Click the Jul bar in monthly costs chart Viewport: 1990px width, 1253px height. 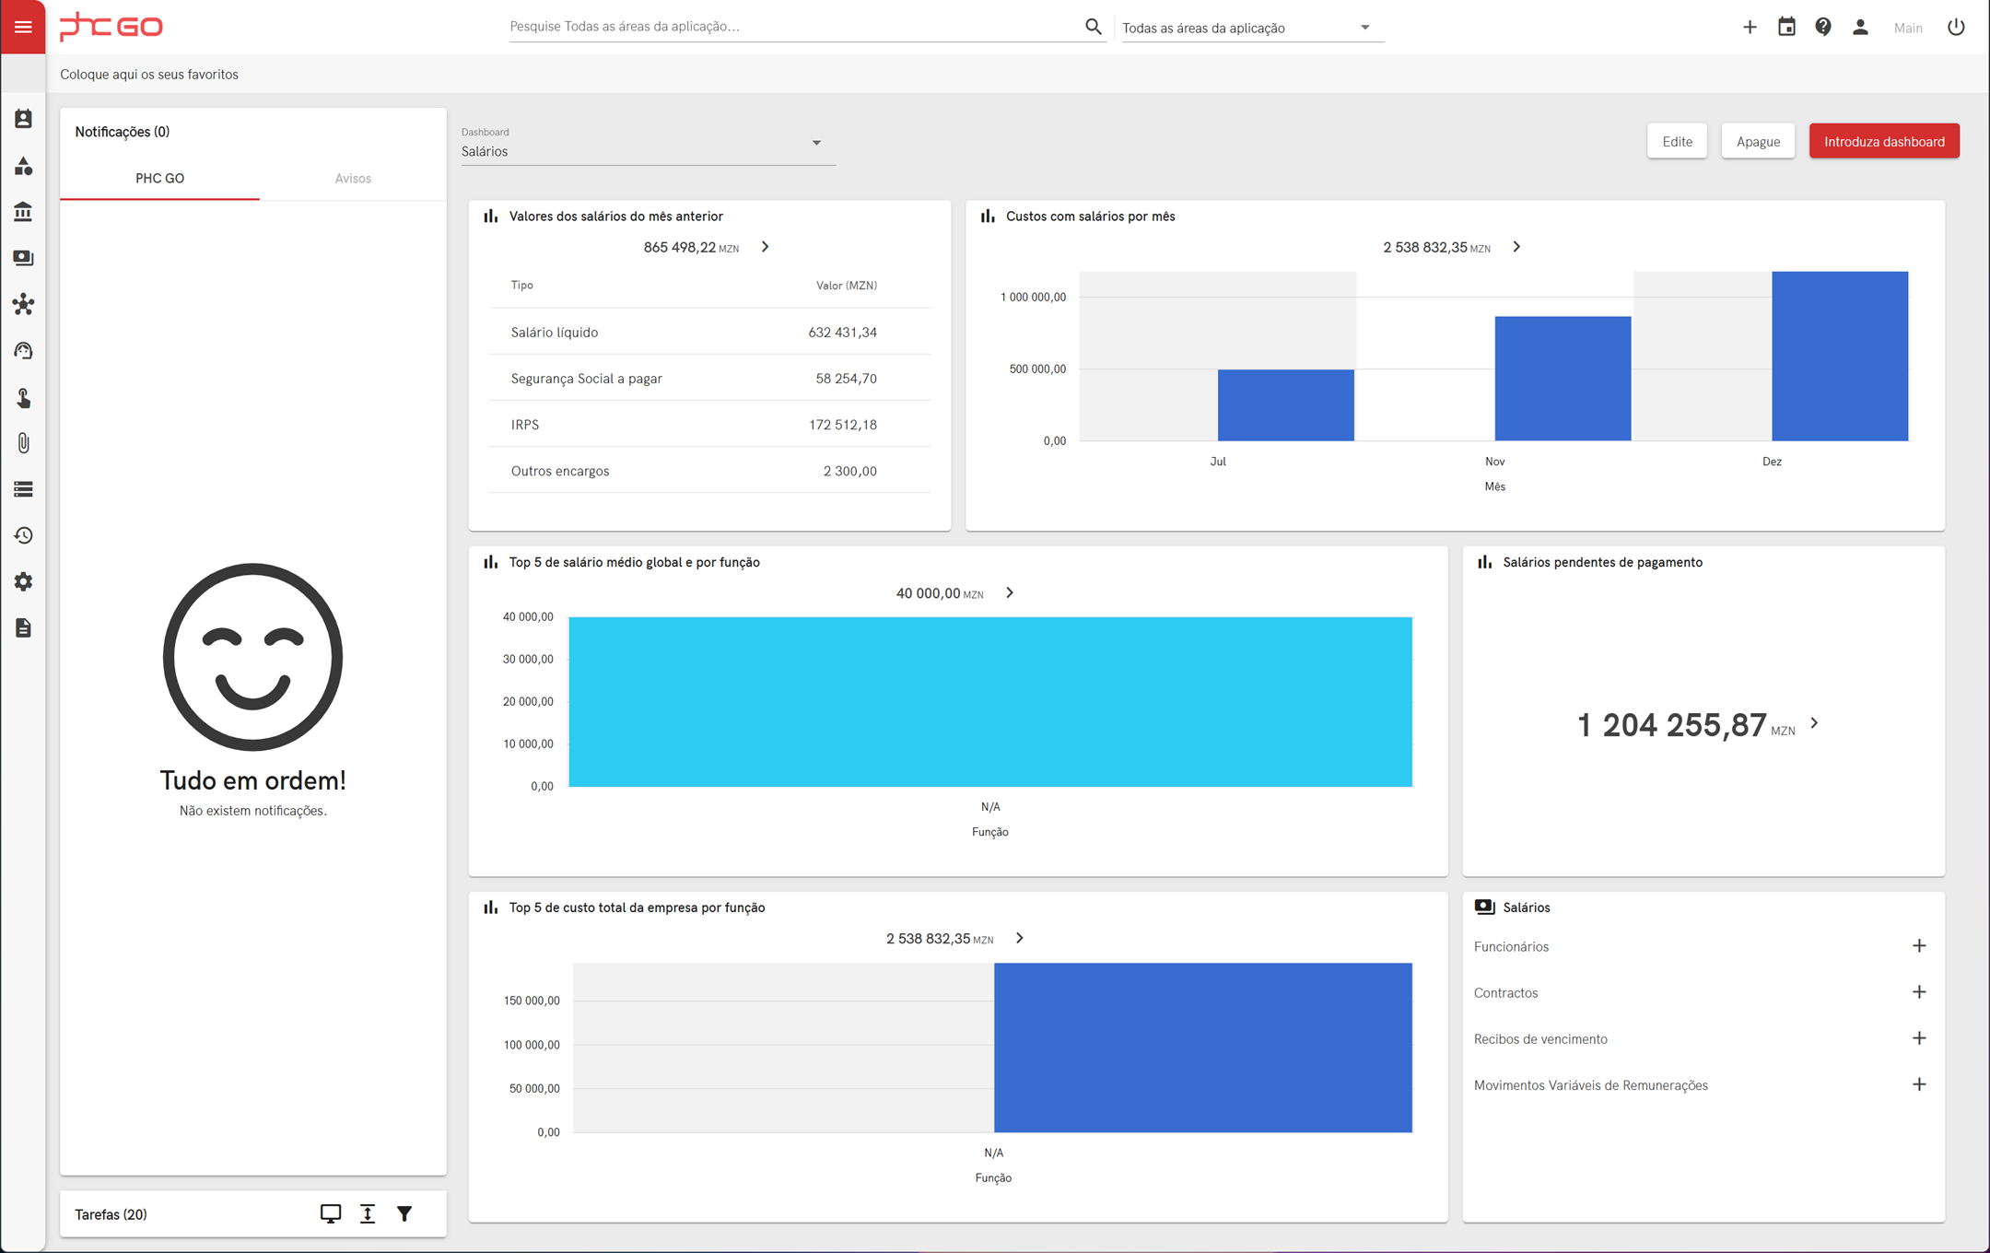tap(1285, 405)
